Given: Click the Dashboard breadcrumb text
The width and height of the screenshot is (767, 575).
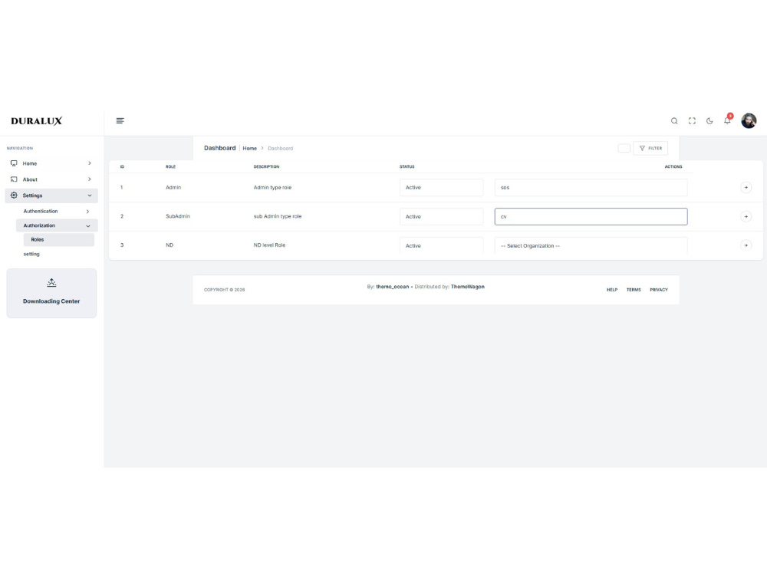Looking at the screenshot, I should [280, 148].
